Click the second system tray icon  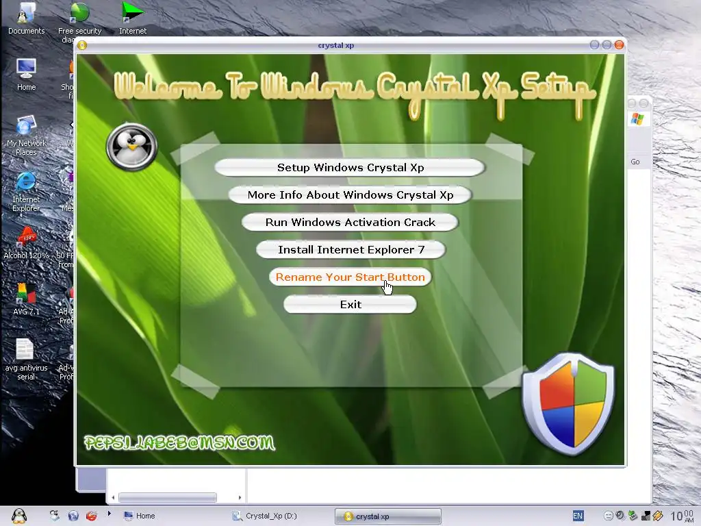620,516
